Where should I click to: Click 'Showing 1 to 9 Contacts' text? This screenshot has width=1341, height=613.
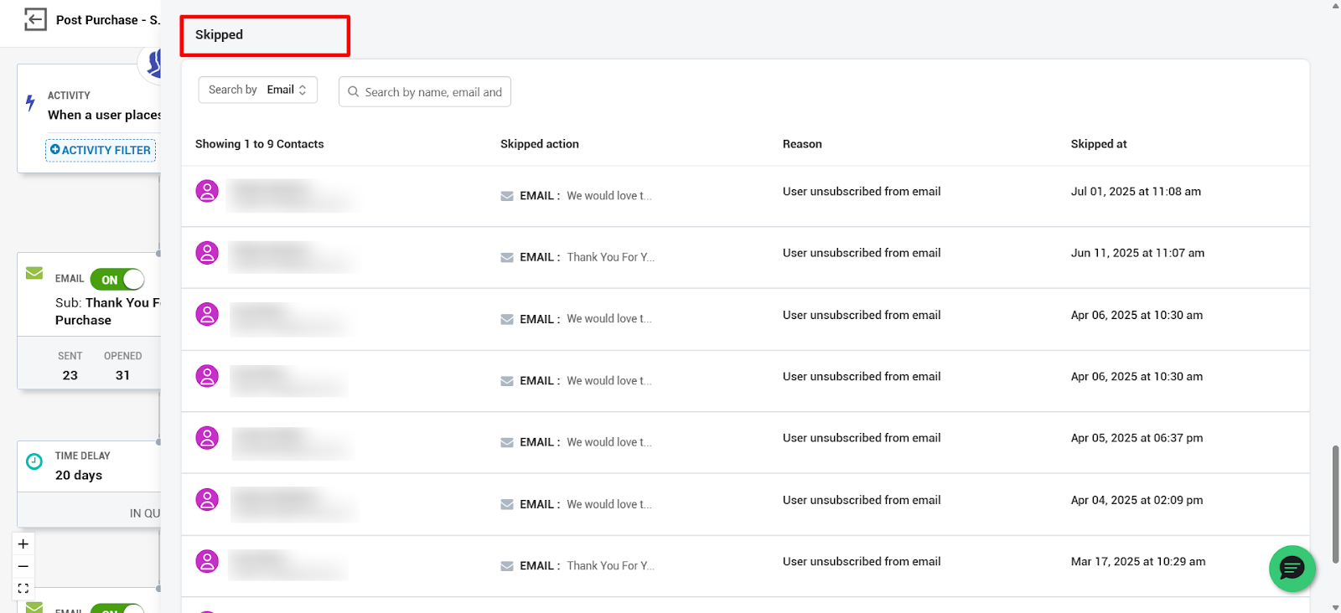pyautogui.click(x=259, y=144)
